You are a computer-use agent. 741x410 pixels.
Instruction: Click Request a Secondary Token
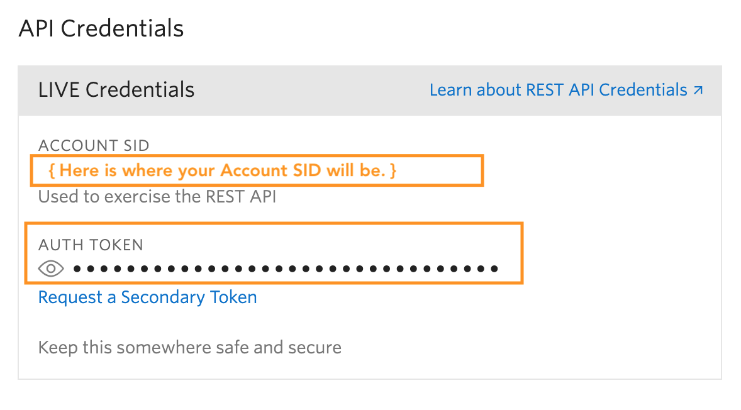coord(147,297)
